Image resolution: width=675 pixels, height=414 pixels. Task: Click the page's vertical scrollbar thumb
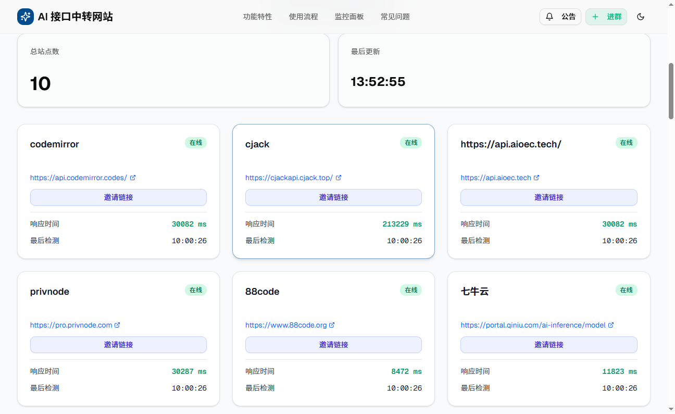coord(671,91)
